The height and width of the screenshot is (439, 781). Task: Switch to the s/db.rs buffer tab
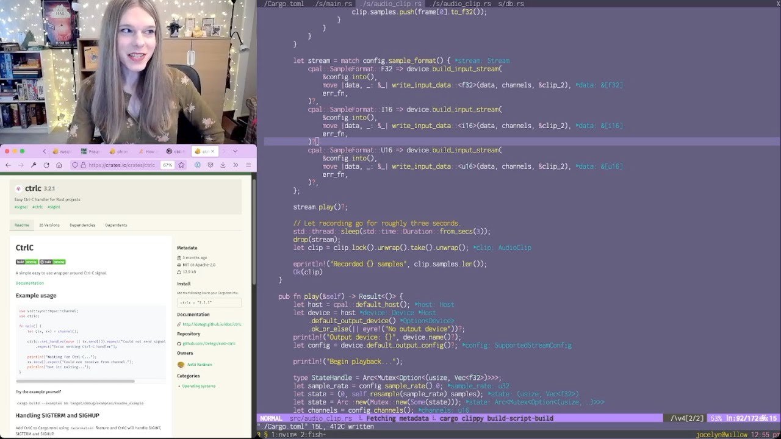click(511, 4)
